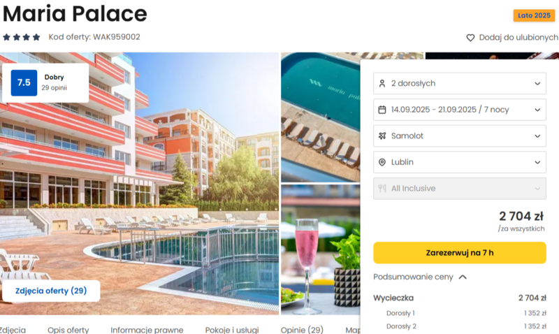Click the airplane icon next to Samolot
The image size is (559, 334).
tap(382, 136)
